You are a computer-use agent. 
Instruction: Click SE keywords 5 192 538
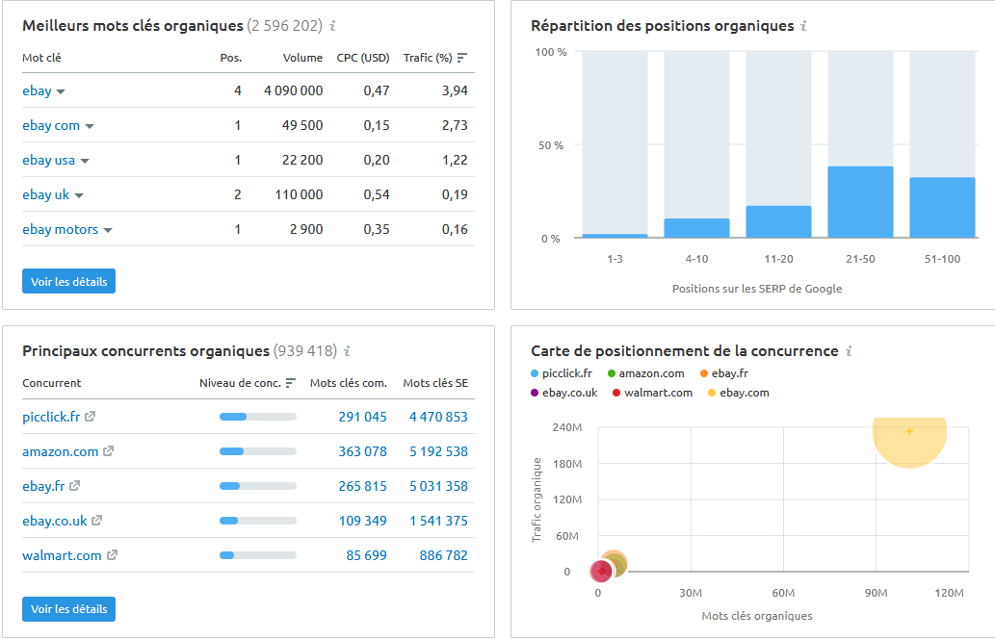[438, 452]
